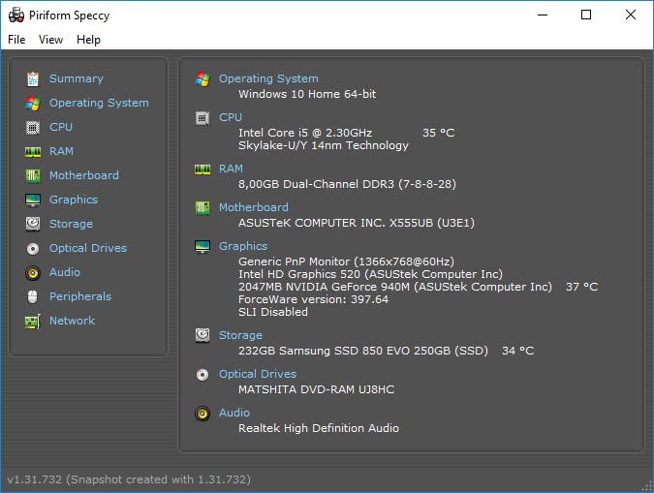Image resolution: width=654 pixels, height=493 pixels.
Task: Click the Motherboard icon in sidebar
Action: click(33, 175)
